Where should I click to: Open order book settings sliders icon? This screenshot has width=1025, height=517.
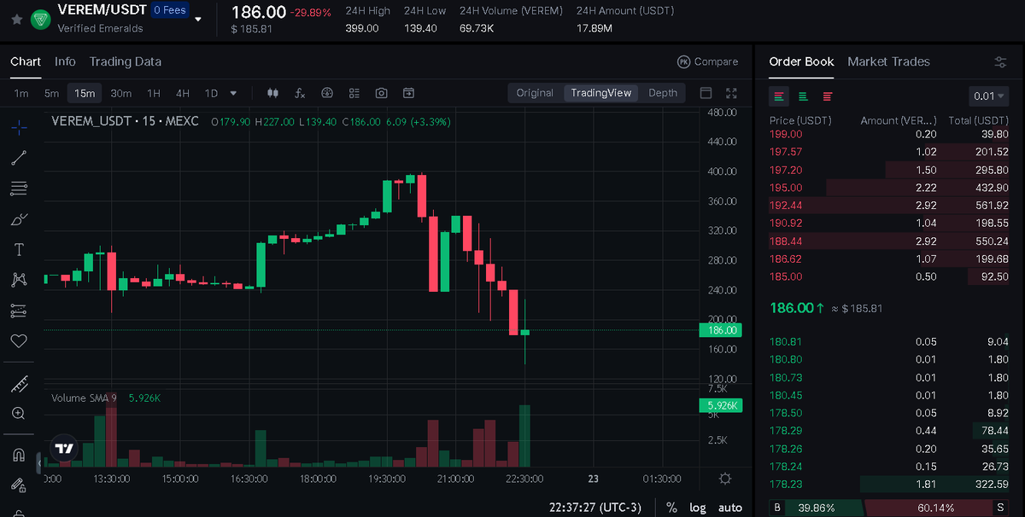(1000, 62)
